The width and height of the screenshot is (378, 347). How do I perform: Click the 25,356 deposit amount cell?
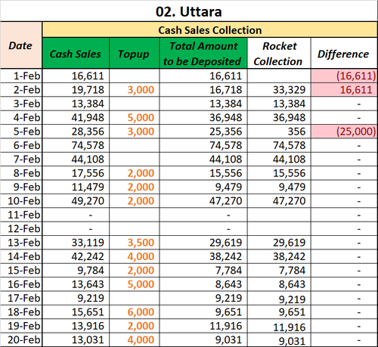pos(203,132)
